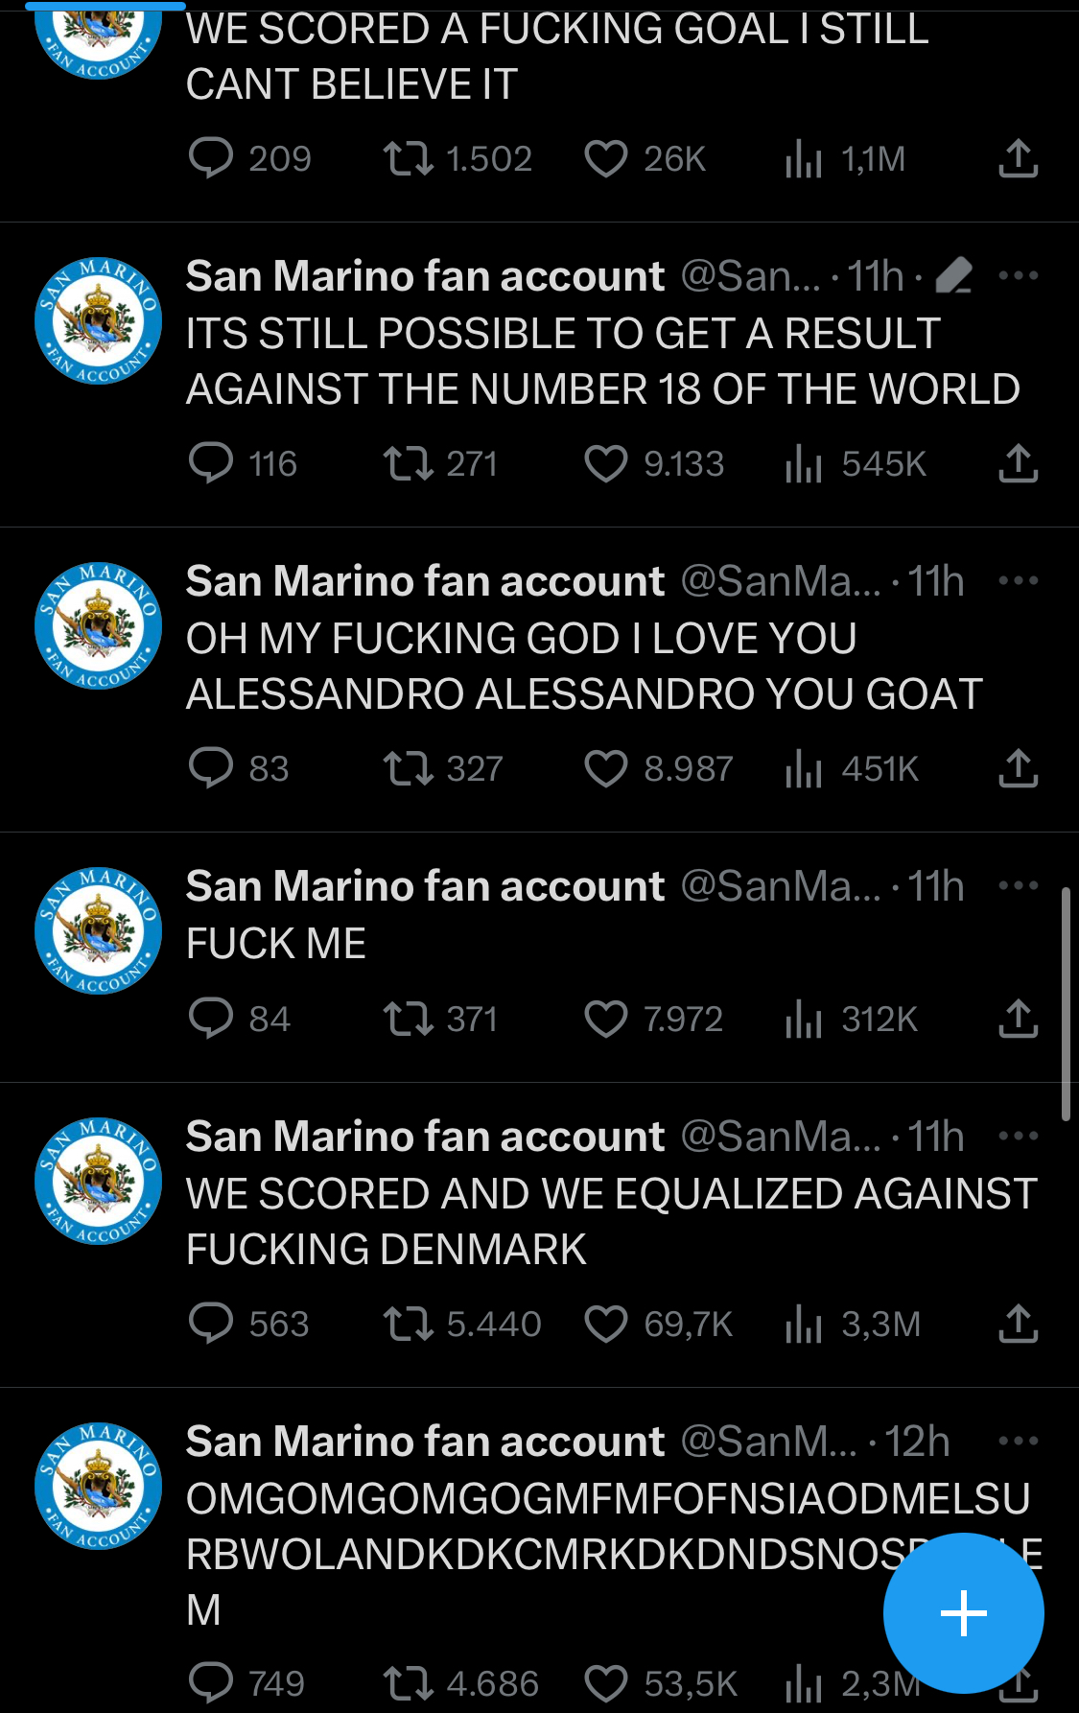The image size is (1079, 1713).
Task: Click the timeline scrollbar handle
Action: coord(1066,1004)
